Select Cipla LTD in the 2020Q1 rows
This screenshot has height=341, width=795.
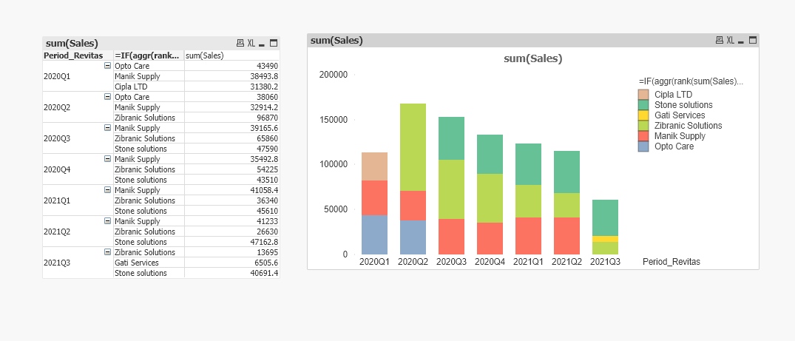point(149,87)
